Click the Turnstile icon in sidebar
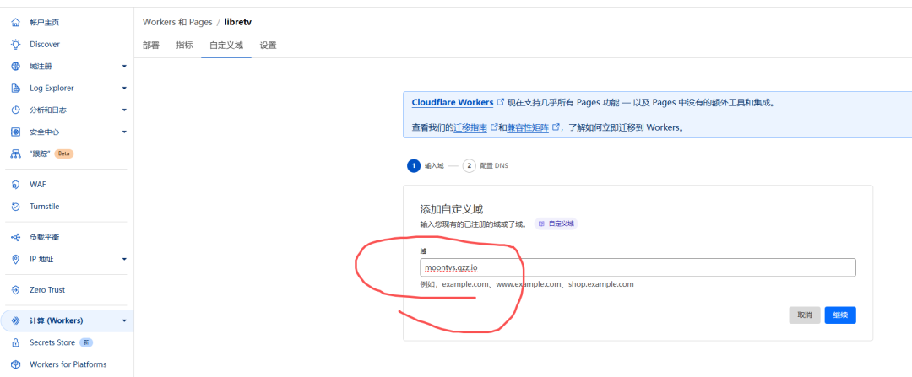Viewport: 912px width, 377px height. coord(15,206)
